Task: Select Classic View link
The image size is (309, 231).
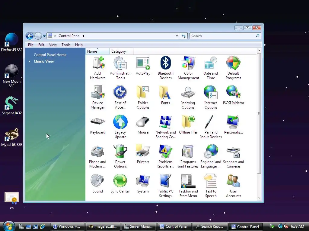Action: coord(43,61)
